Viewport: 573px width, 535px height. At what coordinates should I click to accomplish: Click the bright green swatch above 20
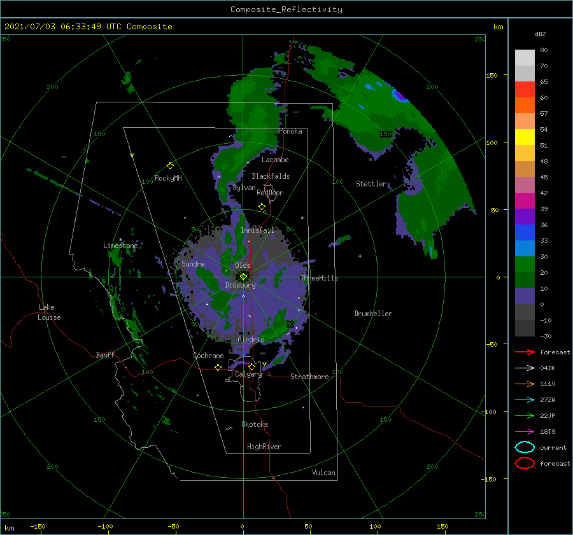pyautogui.click(x=525, y=265)
